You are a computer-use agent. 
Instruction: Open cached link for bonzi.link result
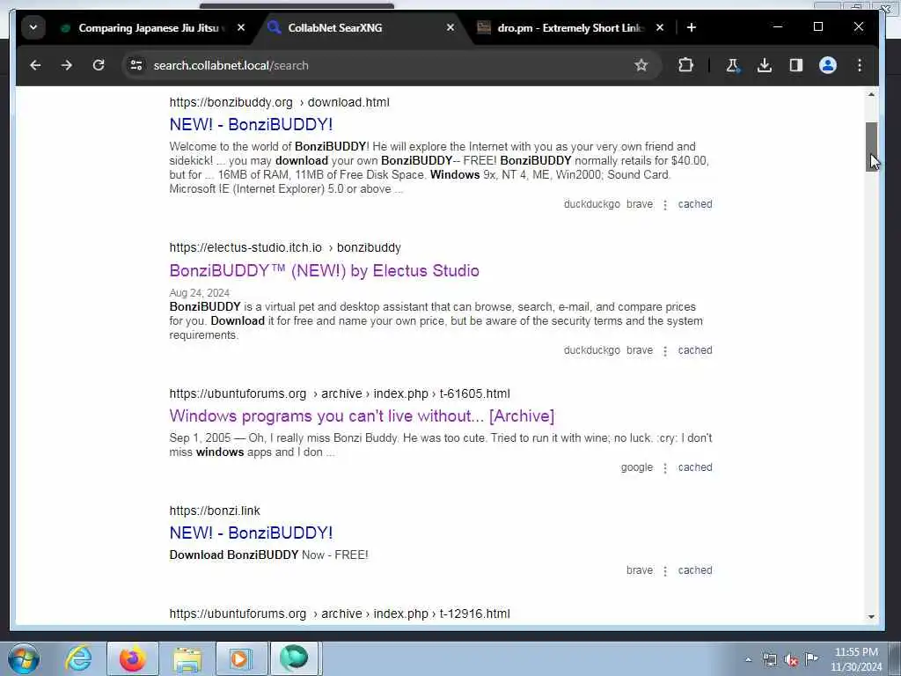tap(695, 570)
